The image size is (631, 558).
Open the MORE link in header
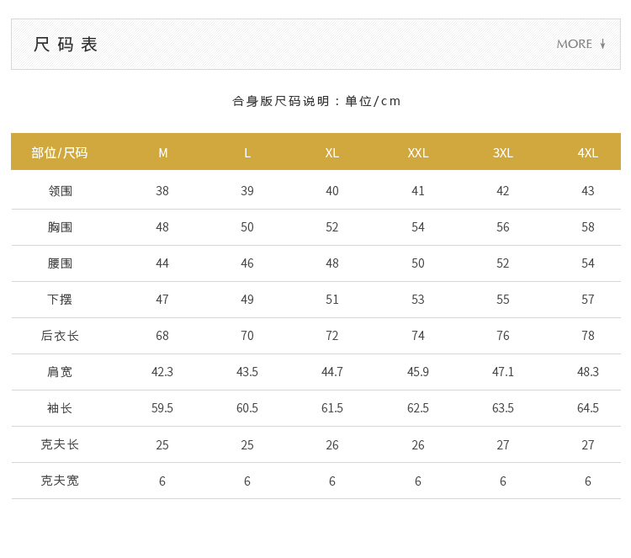(574, 44)
